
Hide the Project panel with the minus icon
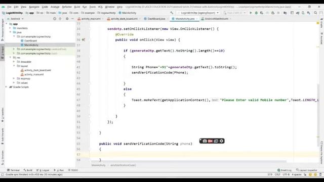point(72,19)
